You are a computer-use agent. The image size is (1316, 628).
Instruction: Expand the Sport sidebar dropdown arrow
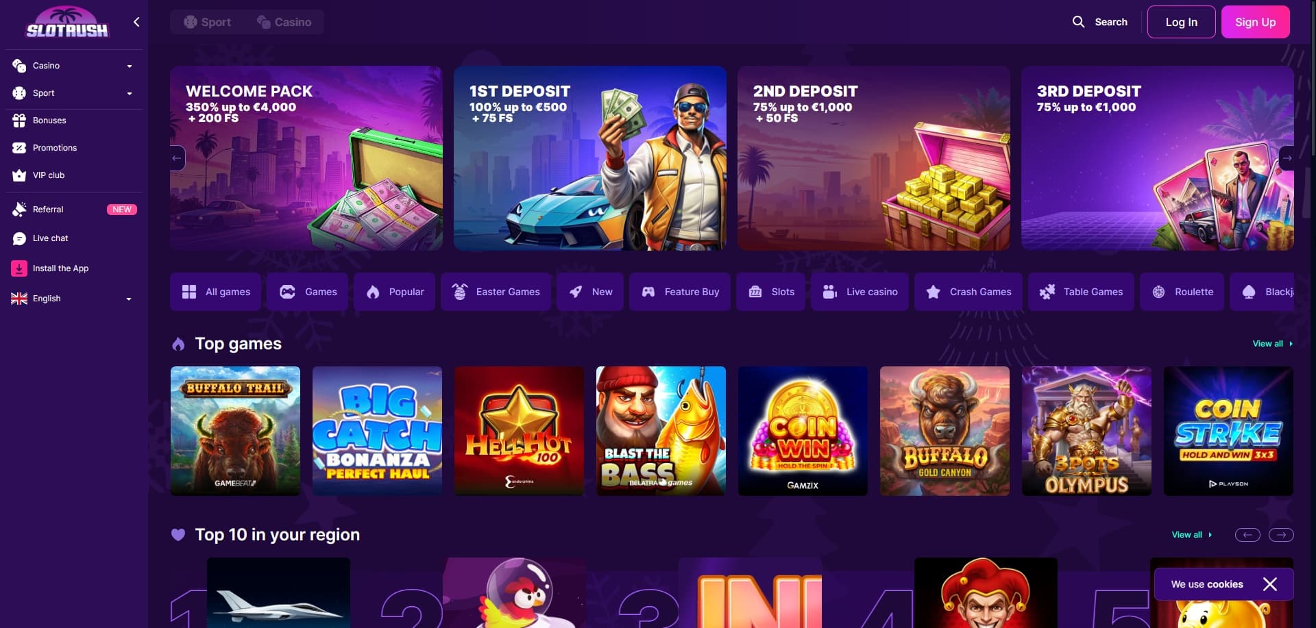tap(130, 94)
